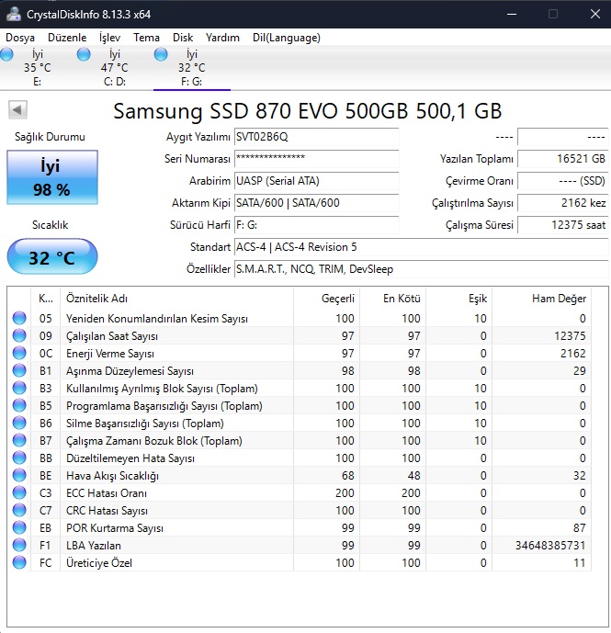Click the Standart field ACS-4 Revision 5

click(421, 247)
